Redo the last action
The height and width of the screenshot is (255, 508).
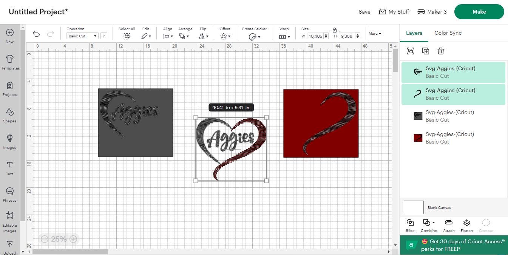(50, 34)
